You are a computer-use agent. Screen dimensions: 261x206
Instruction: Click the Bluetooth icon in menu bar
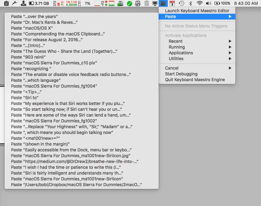click(x=190, y=3)
